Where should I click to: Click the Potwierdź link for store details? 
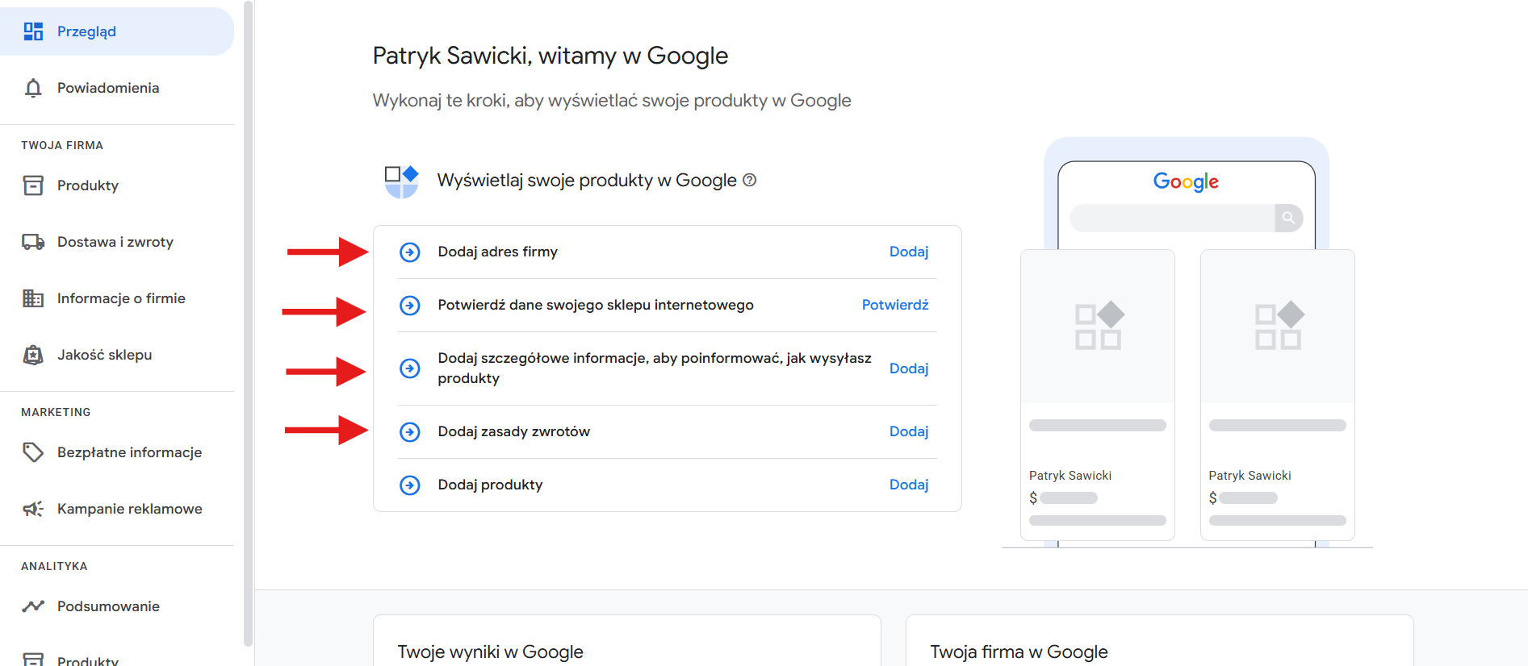895,305
